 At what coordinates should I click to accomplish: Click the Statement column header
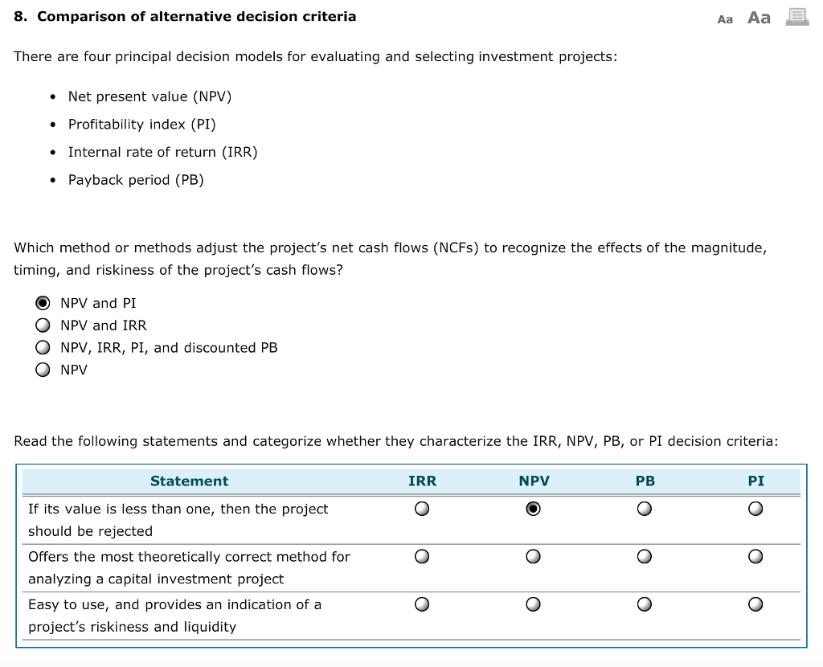tap(189, 481)
